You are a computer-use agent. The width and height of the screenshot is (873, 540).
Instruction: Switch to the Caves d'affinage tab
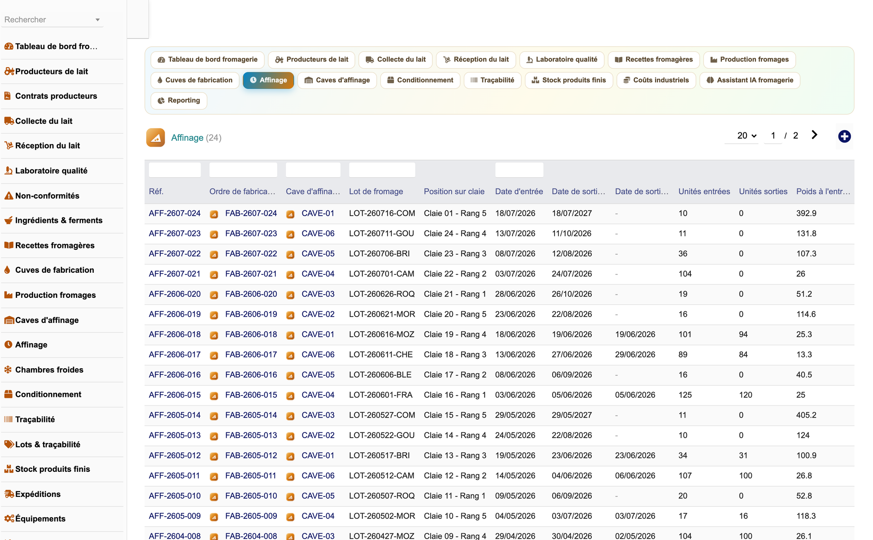[x=337, y=80]
